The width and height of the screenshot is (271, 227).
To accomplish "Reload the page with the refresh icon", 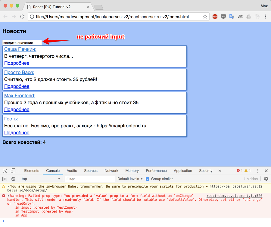I will tap(22, 17).
